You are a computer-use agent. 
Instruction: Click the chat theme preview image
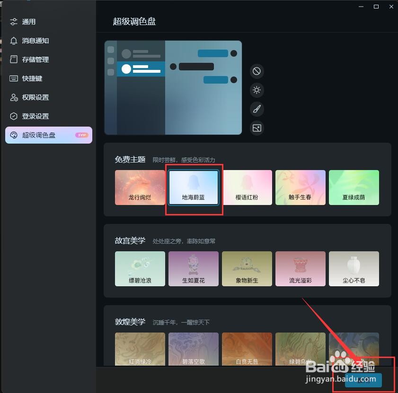point(173,87)
